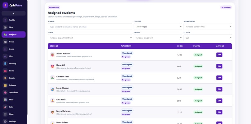This screenshot has width=251, height=124.
Task: Open the Chat envelope icon
Action: [x=5, y=27]
